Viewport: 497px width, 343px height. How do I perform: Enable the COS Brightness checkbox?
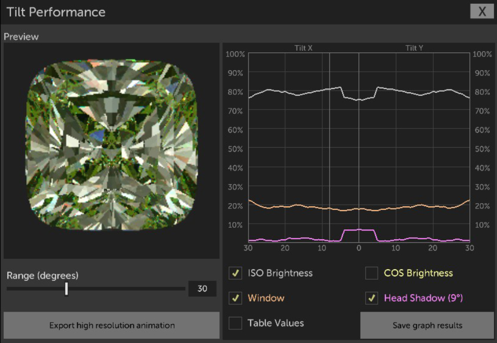coord(371,273)
